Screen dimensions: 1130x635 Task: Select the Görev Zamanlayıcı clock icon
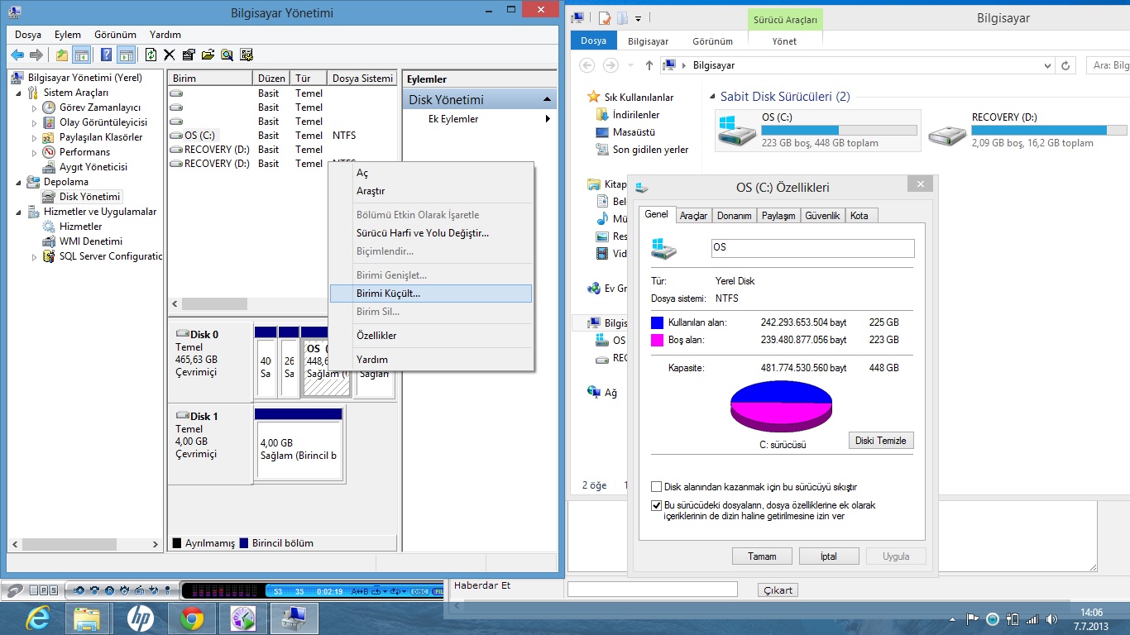click(x=50, y=107)
